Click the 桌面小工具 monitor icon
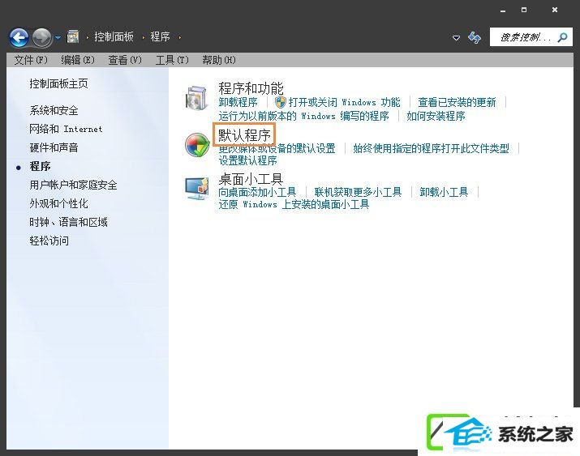The width and height of the screenshot is (580, 456). (x=197, y=188)
